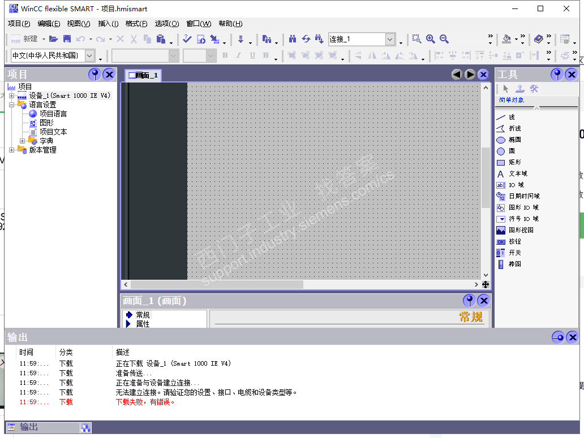Expand the 设备_1 tree node
584x438 pixels.
coord(11,96)
